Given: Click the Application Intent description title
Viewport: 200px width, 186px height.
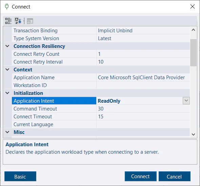Looking at the screenshot, I should [x=27, y=145].
